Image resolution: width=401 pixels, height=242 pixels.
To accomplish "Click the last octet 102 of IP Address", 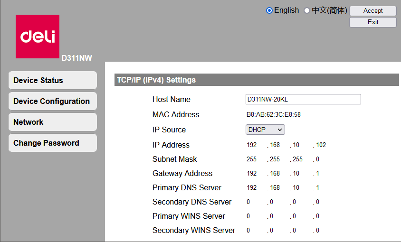I will (x=321, y=145).
